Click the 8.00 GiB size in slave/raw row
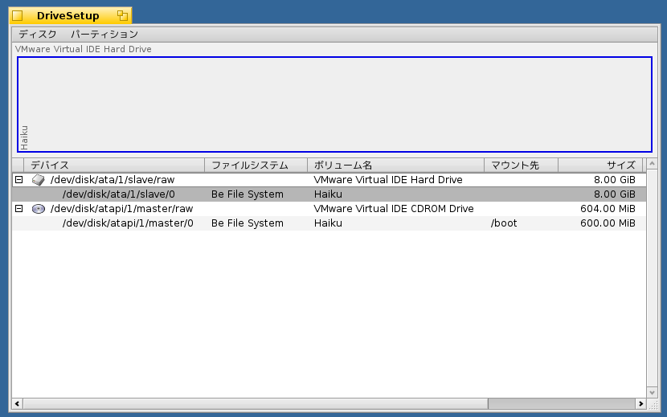 point(615,179)
